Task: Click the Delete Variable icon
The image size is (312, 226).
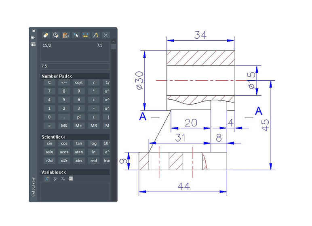Action: [x=63, y=178]
